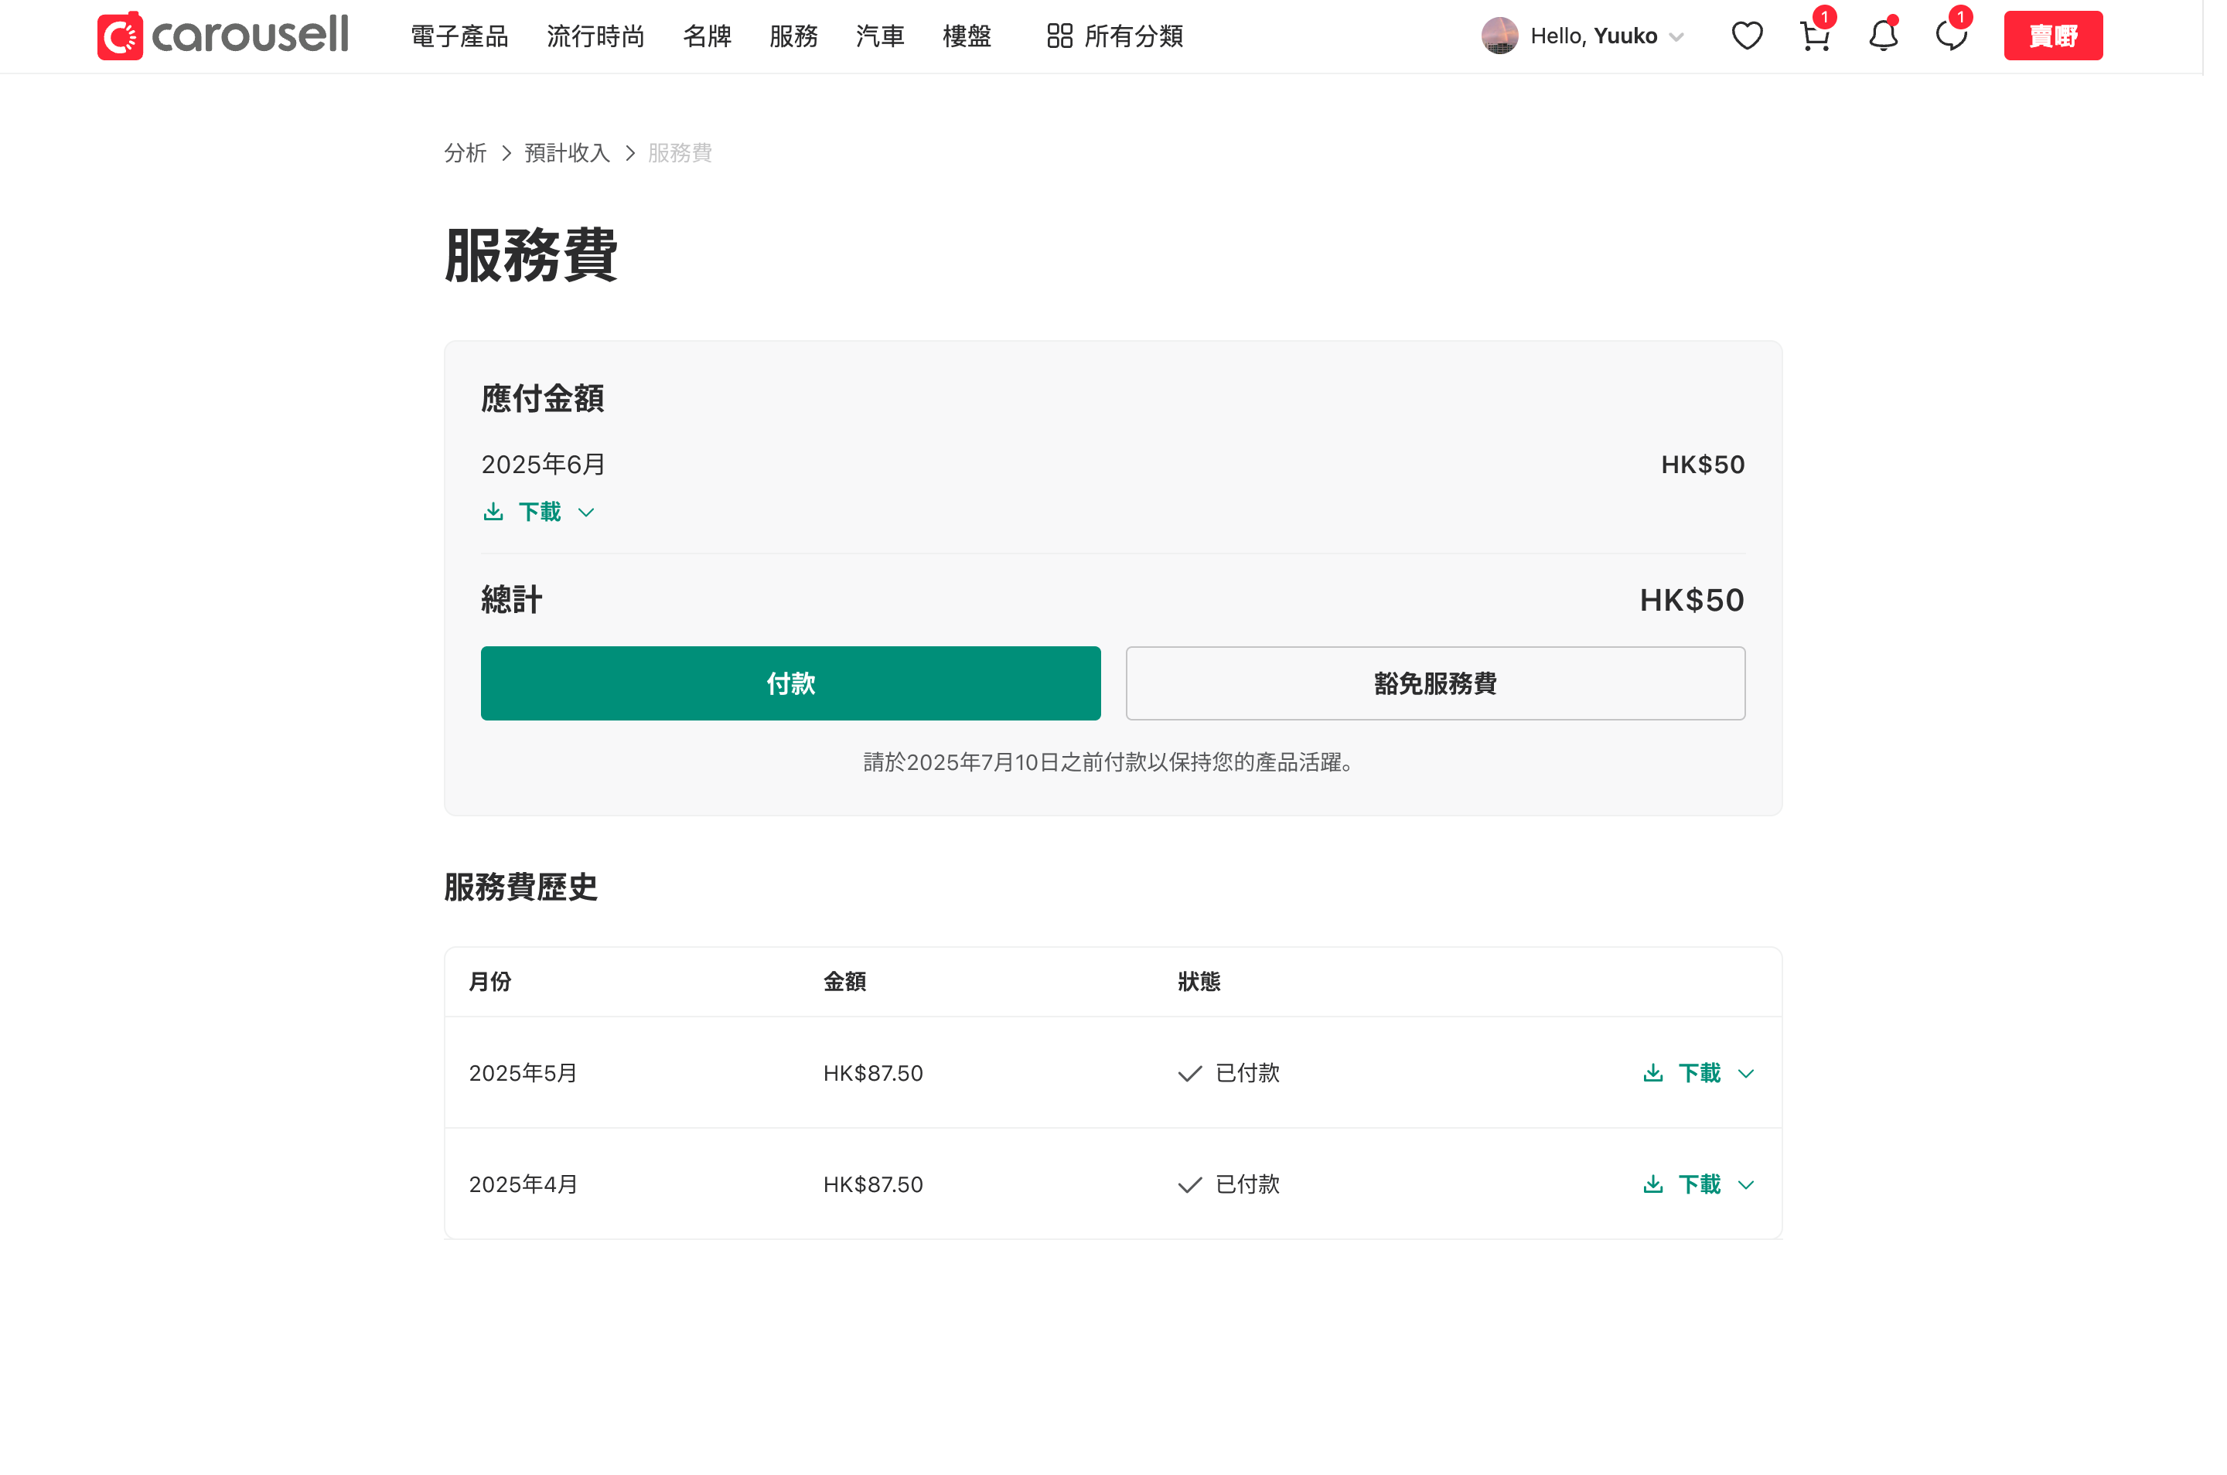
Task: Open the 流行時尚 category menu
Action: [x=595, y=36]
